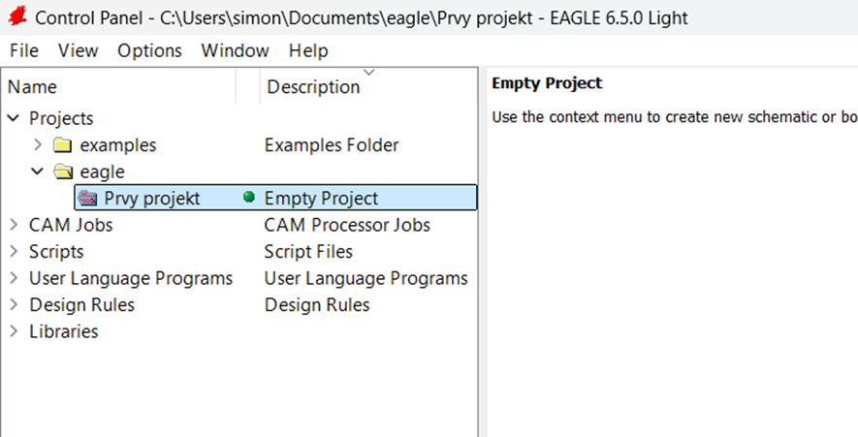858x437 pixels.
Task: Click the Prvy projekt project folder icon
Action: pos(87,198)
